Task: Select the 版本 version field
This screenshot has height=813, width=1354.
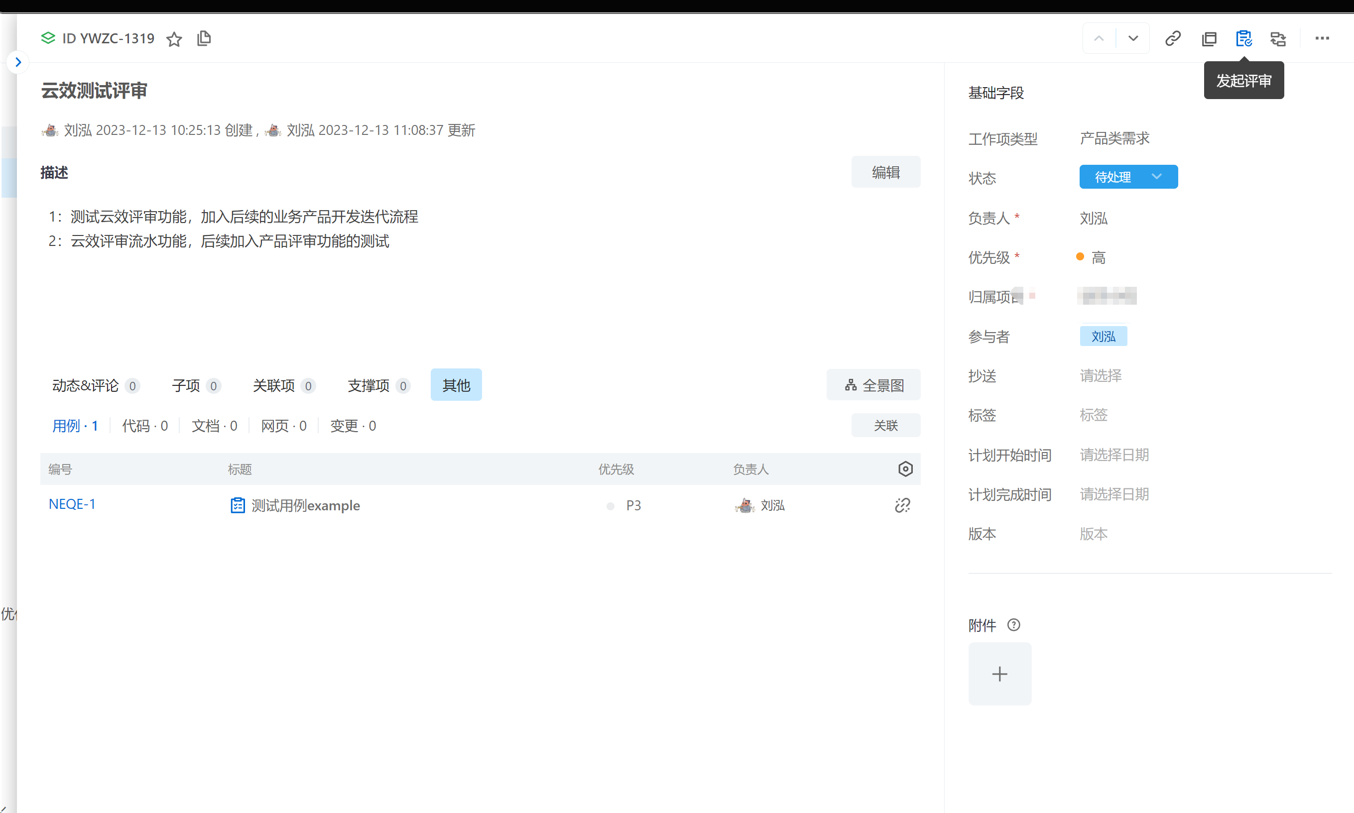Action: [1093, 534]
